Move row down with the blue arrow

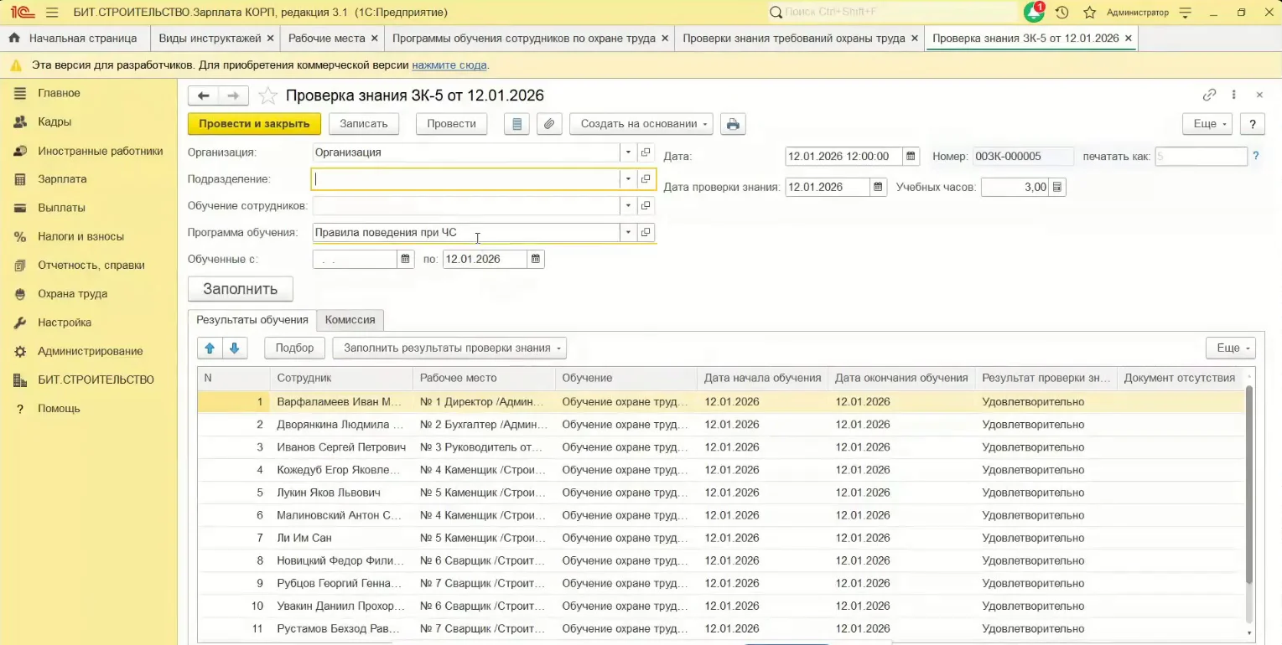point(234,348)
